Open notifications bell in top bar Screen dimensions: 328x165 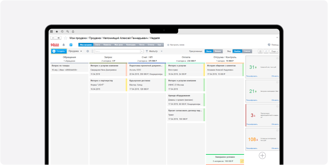point(73,32)
